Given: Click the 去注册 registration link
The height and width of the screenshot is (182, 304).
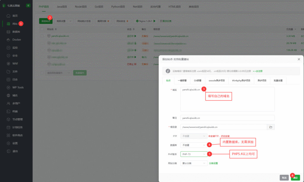Looking at the screenshot, I should coord(257,71).
